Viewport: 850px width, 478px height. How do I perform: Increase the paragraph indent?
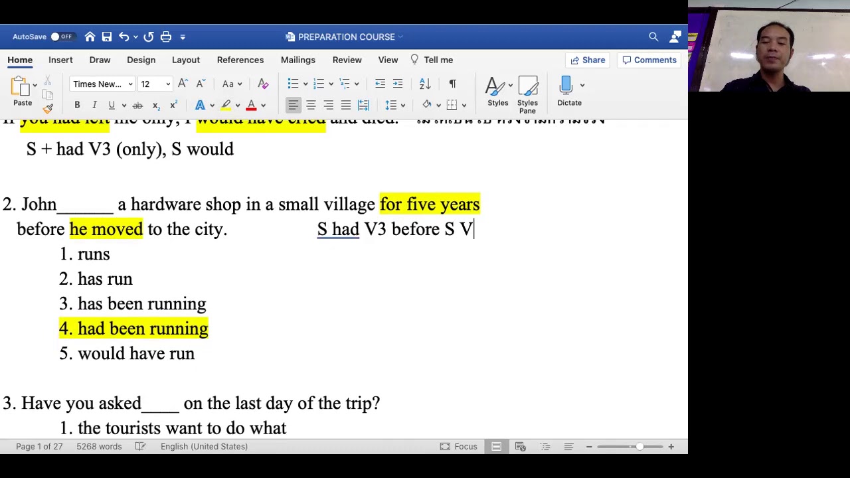[x=398, y=84]
